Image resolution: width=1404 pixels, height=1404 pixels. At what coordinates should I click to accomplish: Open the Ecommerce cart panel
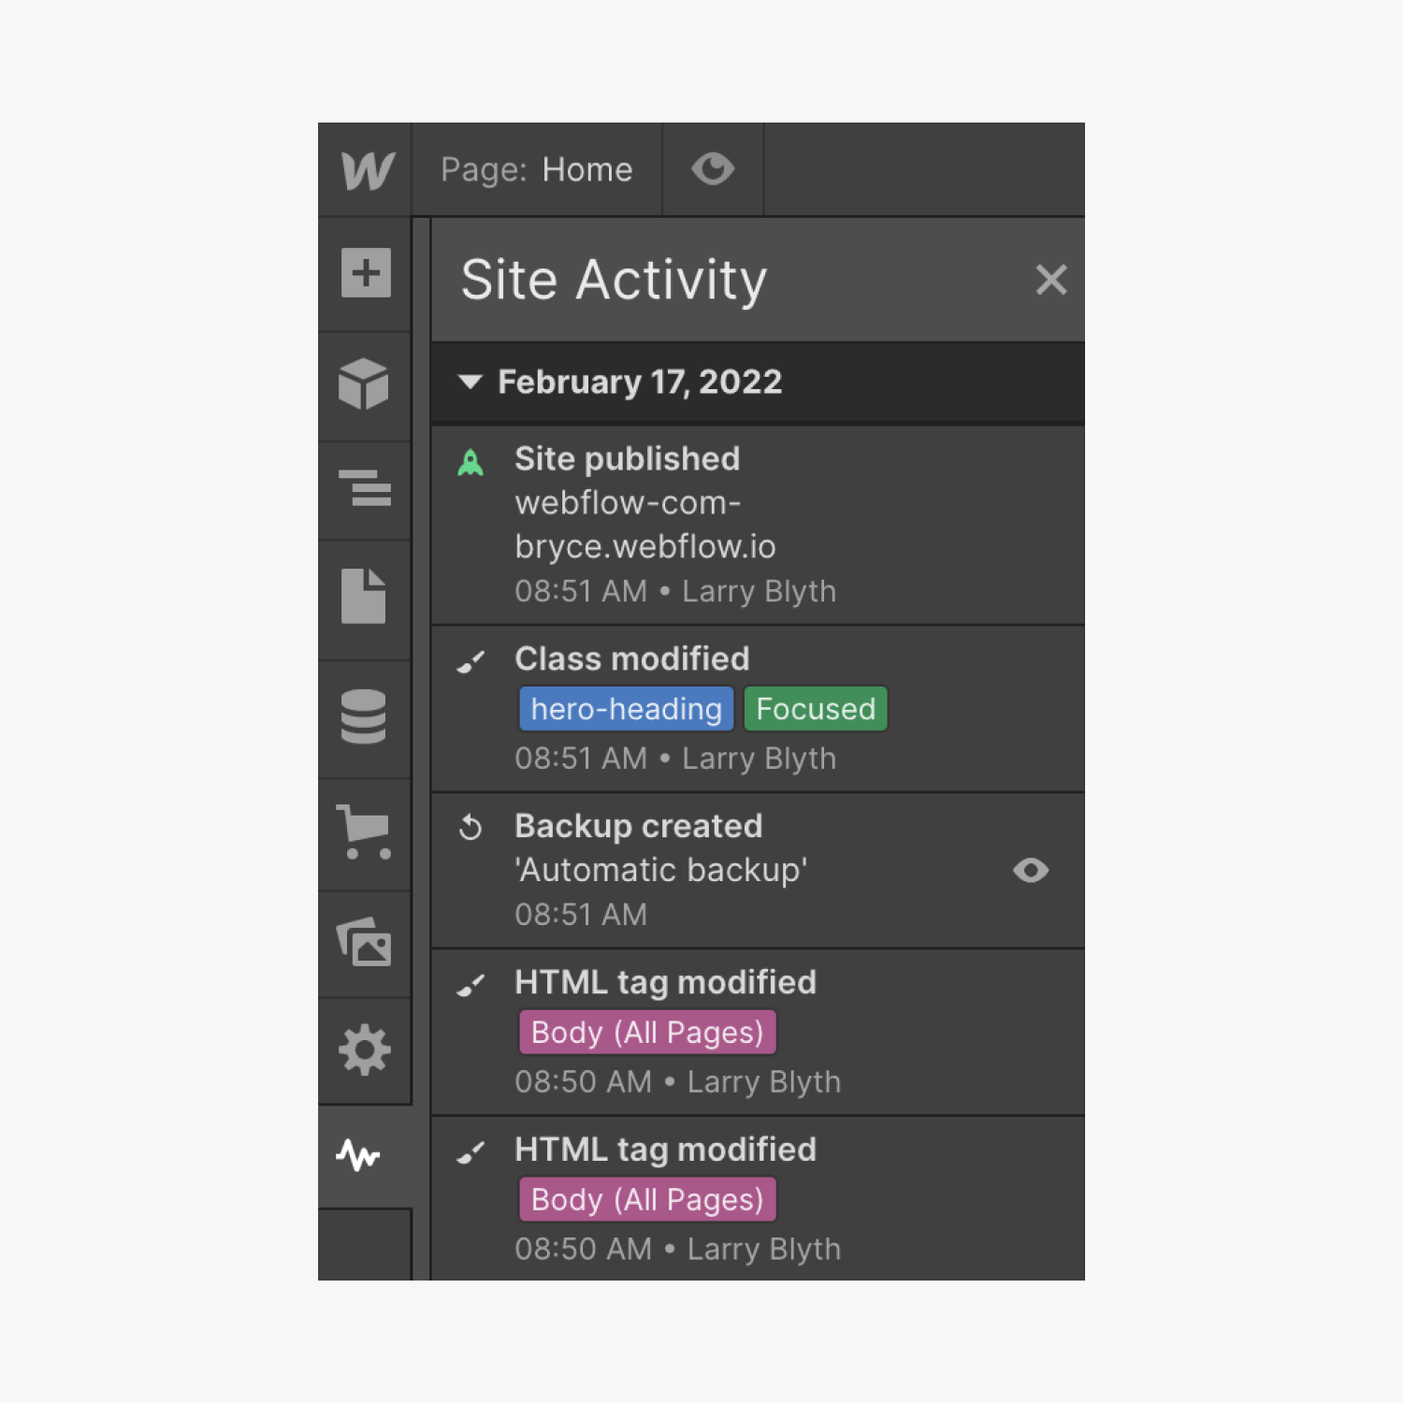[364, 832]
